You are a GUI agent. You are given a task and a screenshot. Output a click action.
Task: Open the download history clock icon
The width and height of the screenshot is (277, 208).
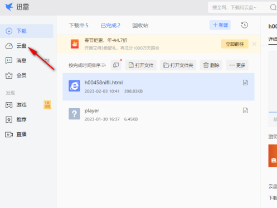245,25
